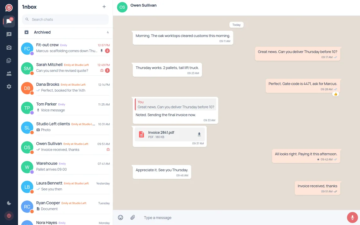The width and height of the screenshot is (360, 225).
Task: Click the app logo in the sidebar
Action: [9, 8]
